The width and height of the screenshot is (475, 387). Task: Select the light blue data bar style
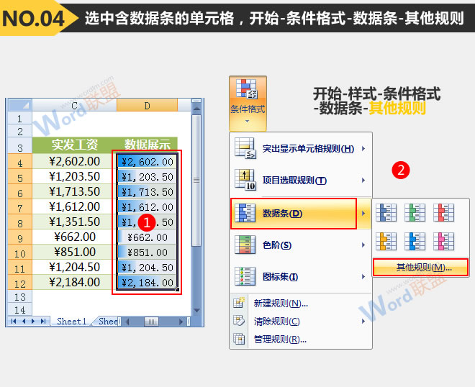415,242
